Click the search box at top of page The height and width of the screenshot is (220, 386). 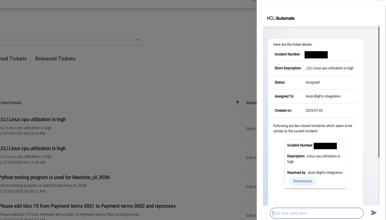[252, 2]
